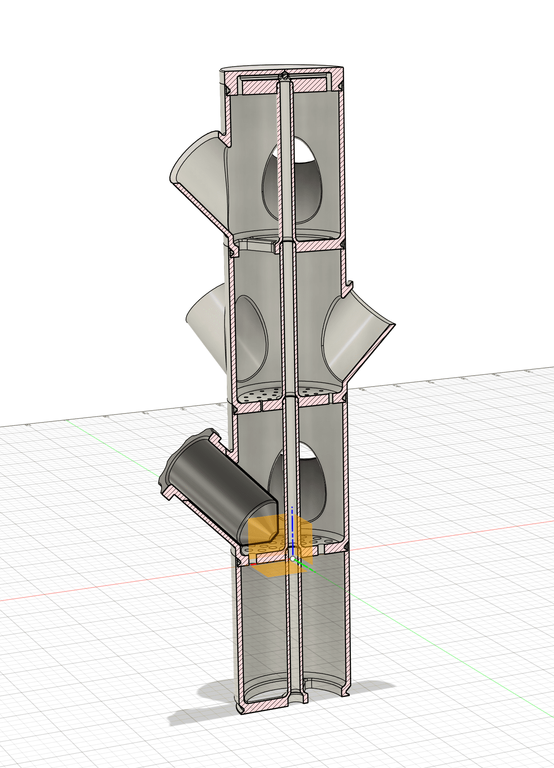
Task: Select the orange origin planes cube
Action: [280, 546]
